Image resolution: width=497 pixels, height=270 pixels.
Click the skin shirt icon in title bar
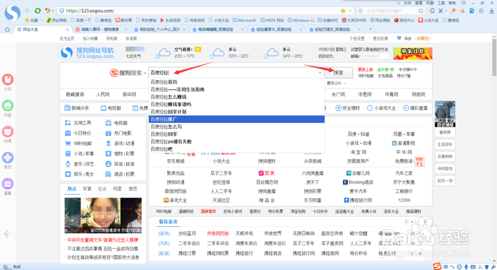(x=464, y=3)
